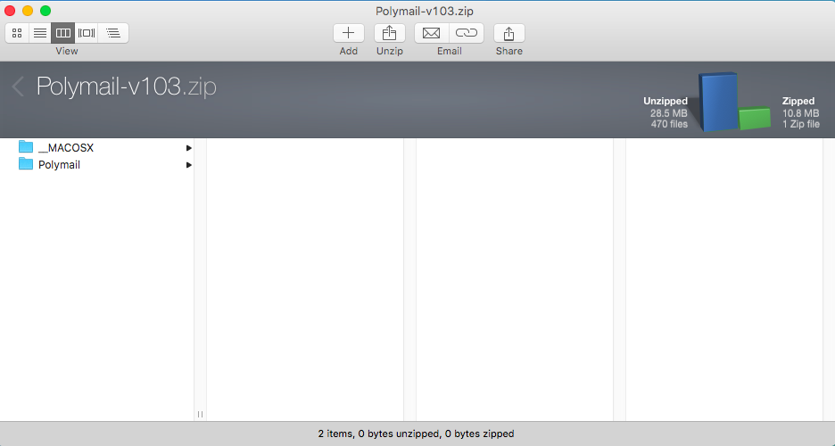Select the Polymail folder row
This screenshot has width=835, height=446.
click(97, 164)
